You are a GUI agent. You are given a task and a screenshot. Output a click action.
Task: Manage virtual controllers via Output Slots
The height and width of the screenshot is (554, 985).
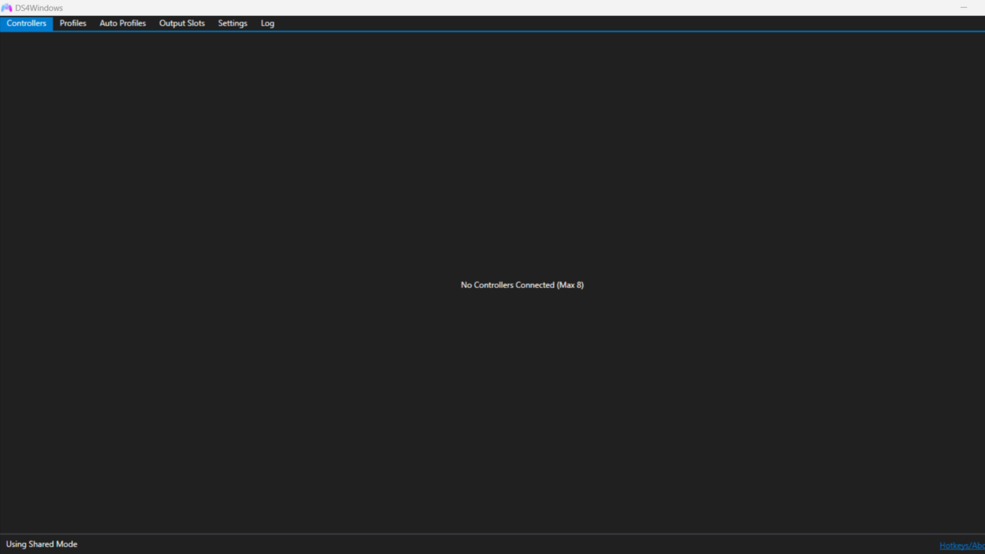tap(181, 23)
